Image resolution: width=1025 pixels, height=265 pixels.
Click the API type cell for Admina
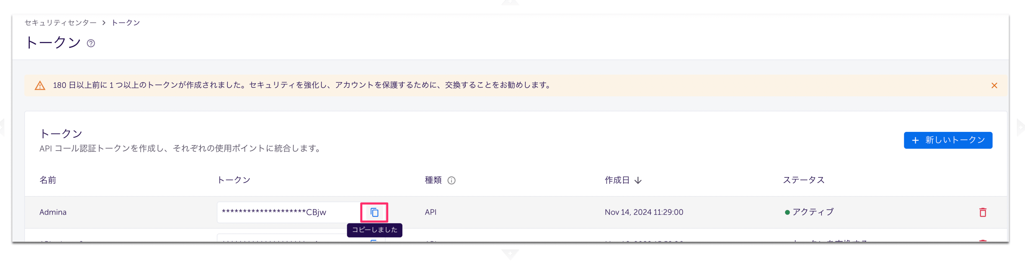[x=430, y=212]
